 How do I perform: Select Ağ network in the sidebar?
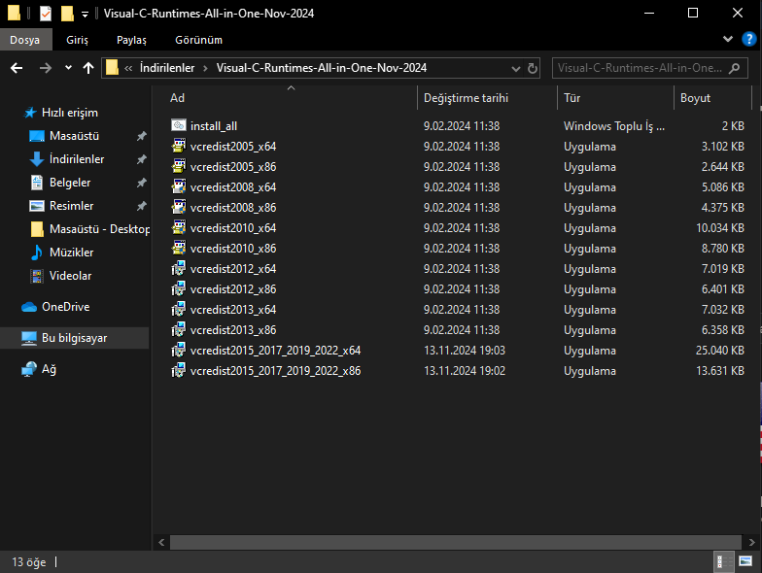tap(49, 369)
